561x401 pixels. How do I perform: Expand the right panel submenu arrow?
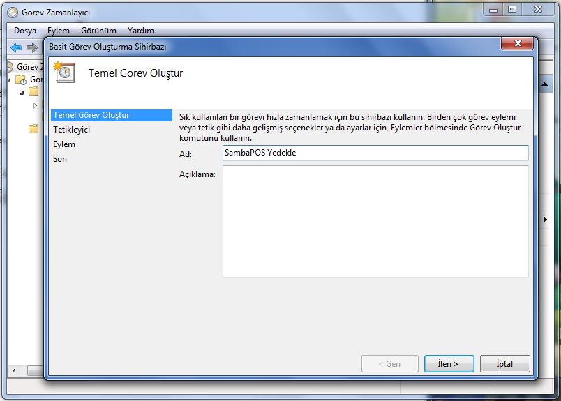click(x=545, y=219)
